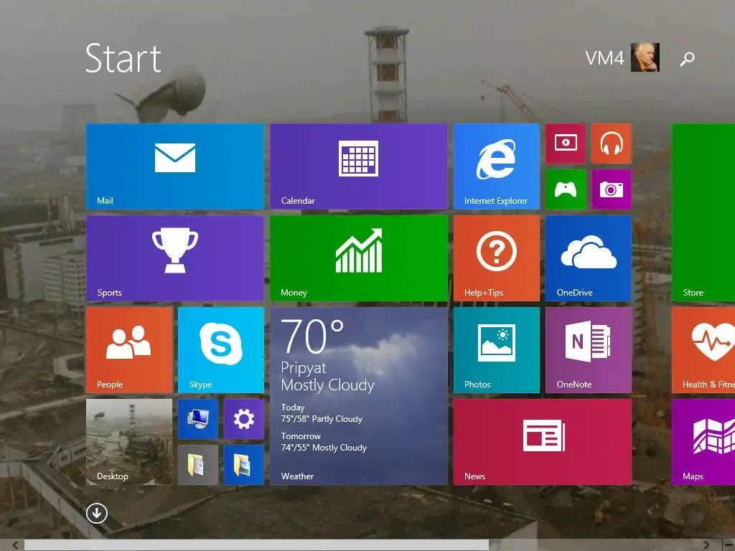
Task: Open the user account picture menu
Action: 645,57
